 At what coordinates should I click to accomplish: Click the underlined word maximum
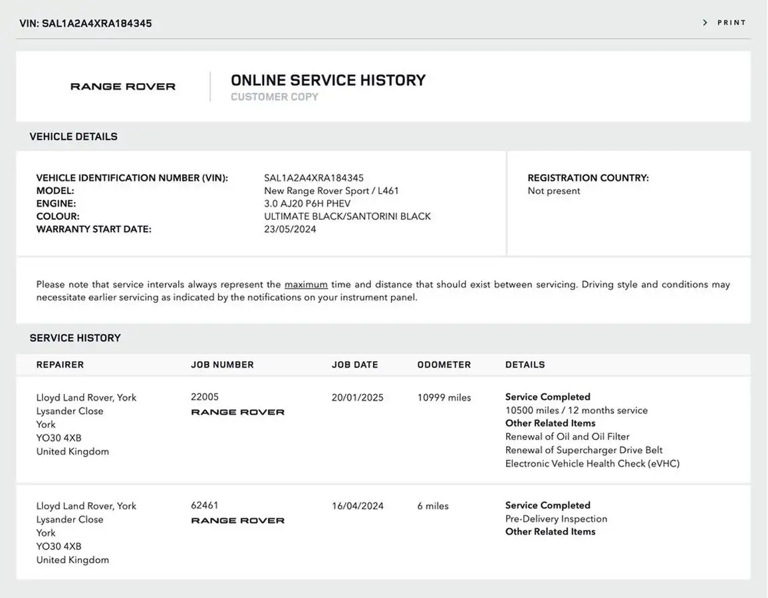[x=306, y=284]
